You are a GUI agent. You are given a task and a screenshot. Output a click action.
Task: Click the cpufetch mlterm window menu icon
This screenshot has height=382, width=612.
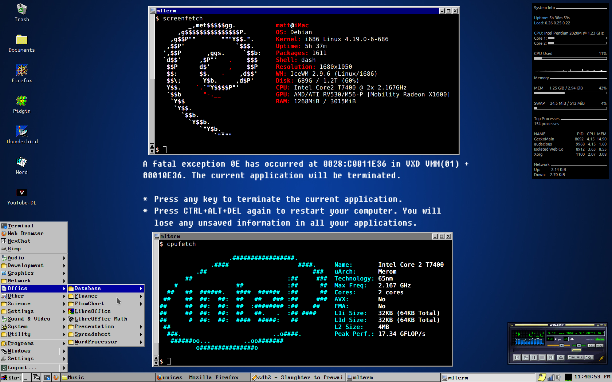pos(157,236)
